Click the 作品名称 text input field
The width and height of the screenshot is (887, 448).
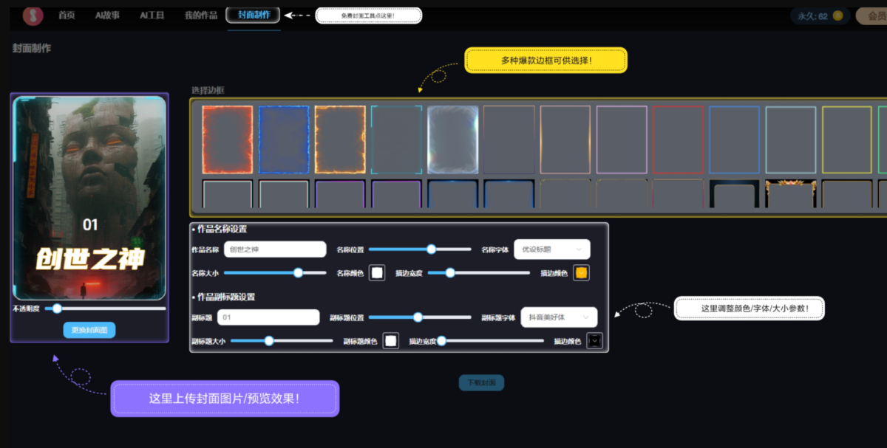coord(274,249)
